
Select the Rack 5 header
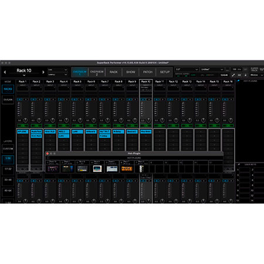[77, 82]
